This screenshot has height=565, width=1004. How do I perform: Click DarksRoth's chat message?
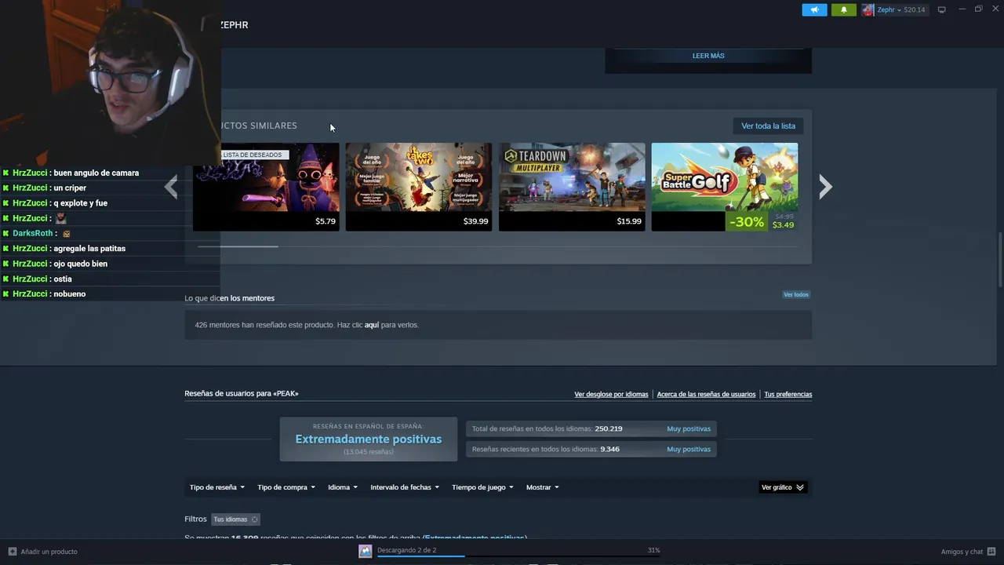37,233
